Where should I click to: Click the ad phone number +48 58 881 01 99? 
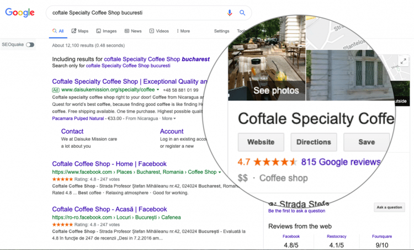pyautogui.click(x=181, y=90)
